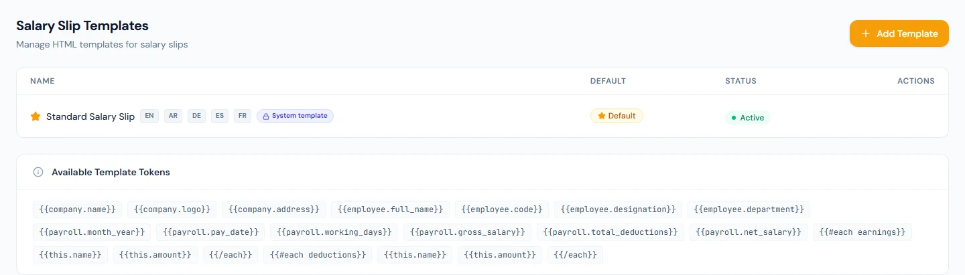The width and height of the screenshot is (965, 275).
Task: Click the lock icon in System template badge
Action: (265, 116)
